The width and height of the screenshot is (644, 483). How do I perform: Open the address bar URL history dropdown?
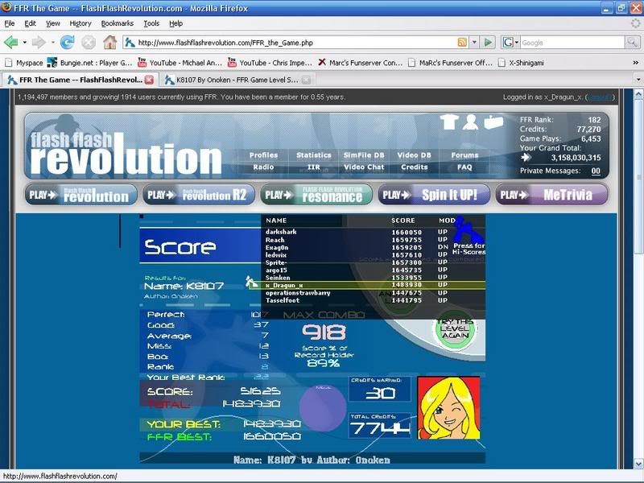(x=473, y=42)
